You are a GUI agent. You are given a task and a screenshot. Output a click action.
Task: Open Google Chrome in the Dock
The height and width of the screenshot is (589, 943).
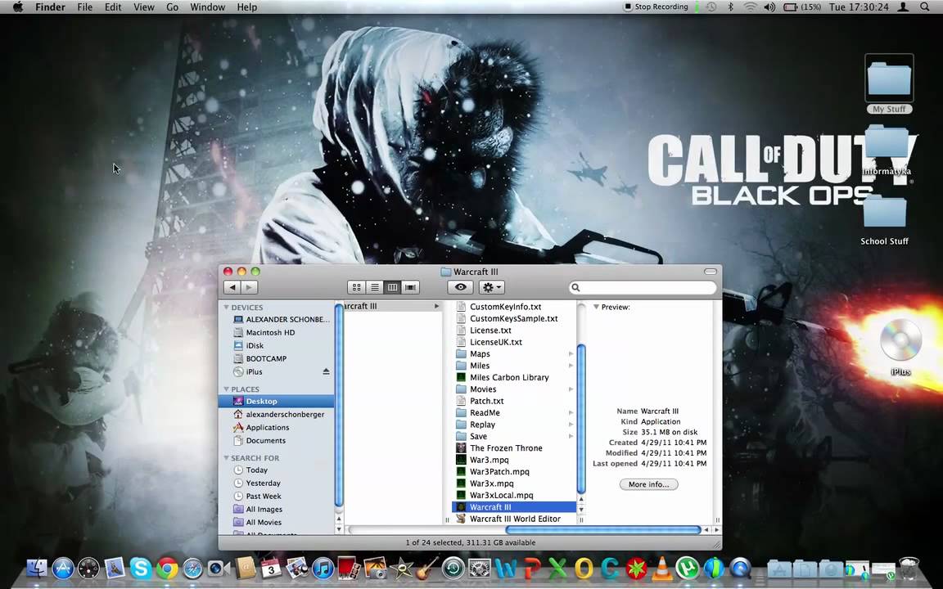[167, 568]
